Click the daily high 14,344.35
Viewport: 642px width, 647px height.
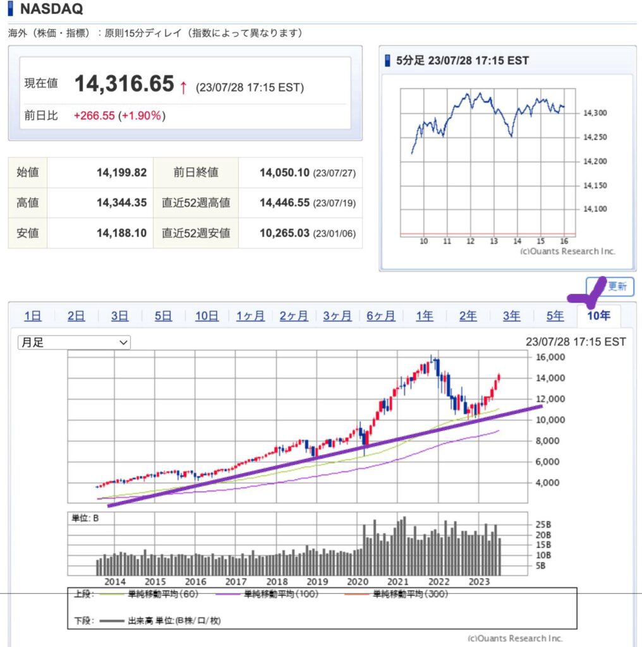(122, 203)
